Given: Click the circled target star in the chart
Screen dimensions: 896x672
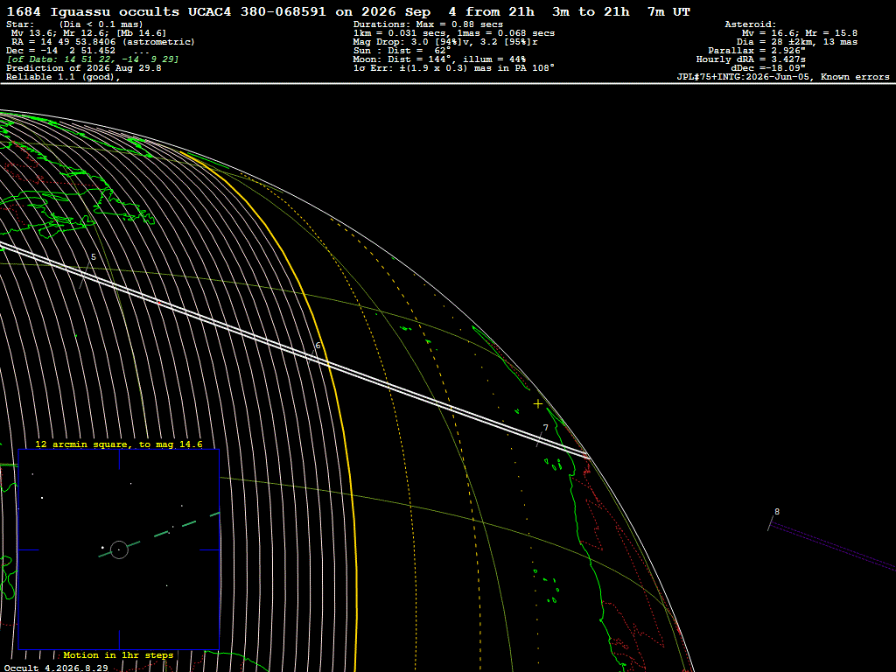Looking at the screenshot, I should point(119,549).
